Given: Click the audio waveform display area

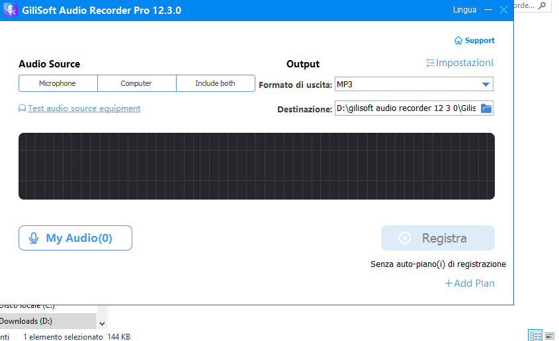Looking at the screenshot, I should tap(257, 167).
